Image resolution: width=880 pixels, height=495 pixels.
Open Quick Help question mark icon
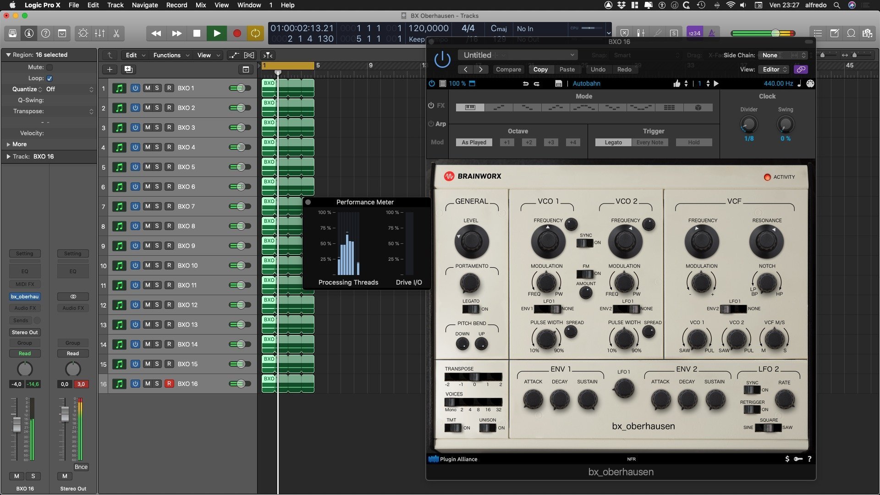coord(45,33)
